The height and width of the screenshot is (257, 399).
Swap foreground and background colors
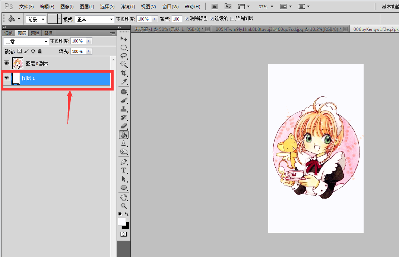tap(127, 214)
